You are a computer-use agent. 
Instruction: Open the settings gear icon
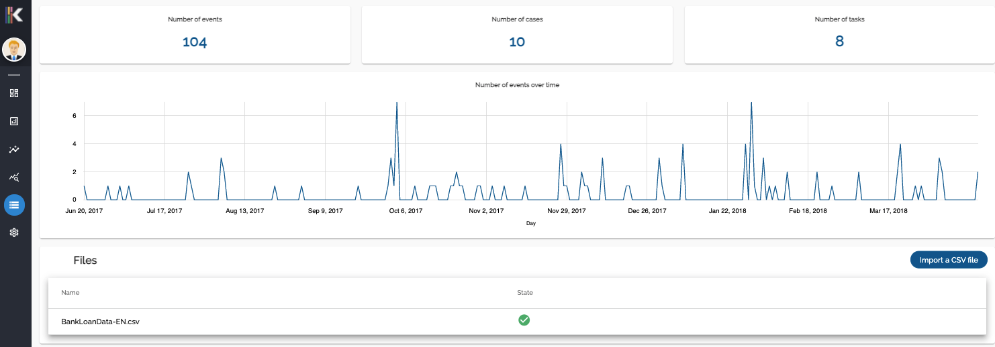(x=14, y=232)
